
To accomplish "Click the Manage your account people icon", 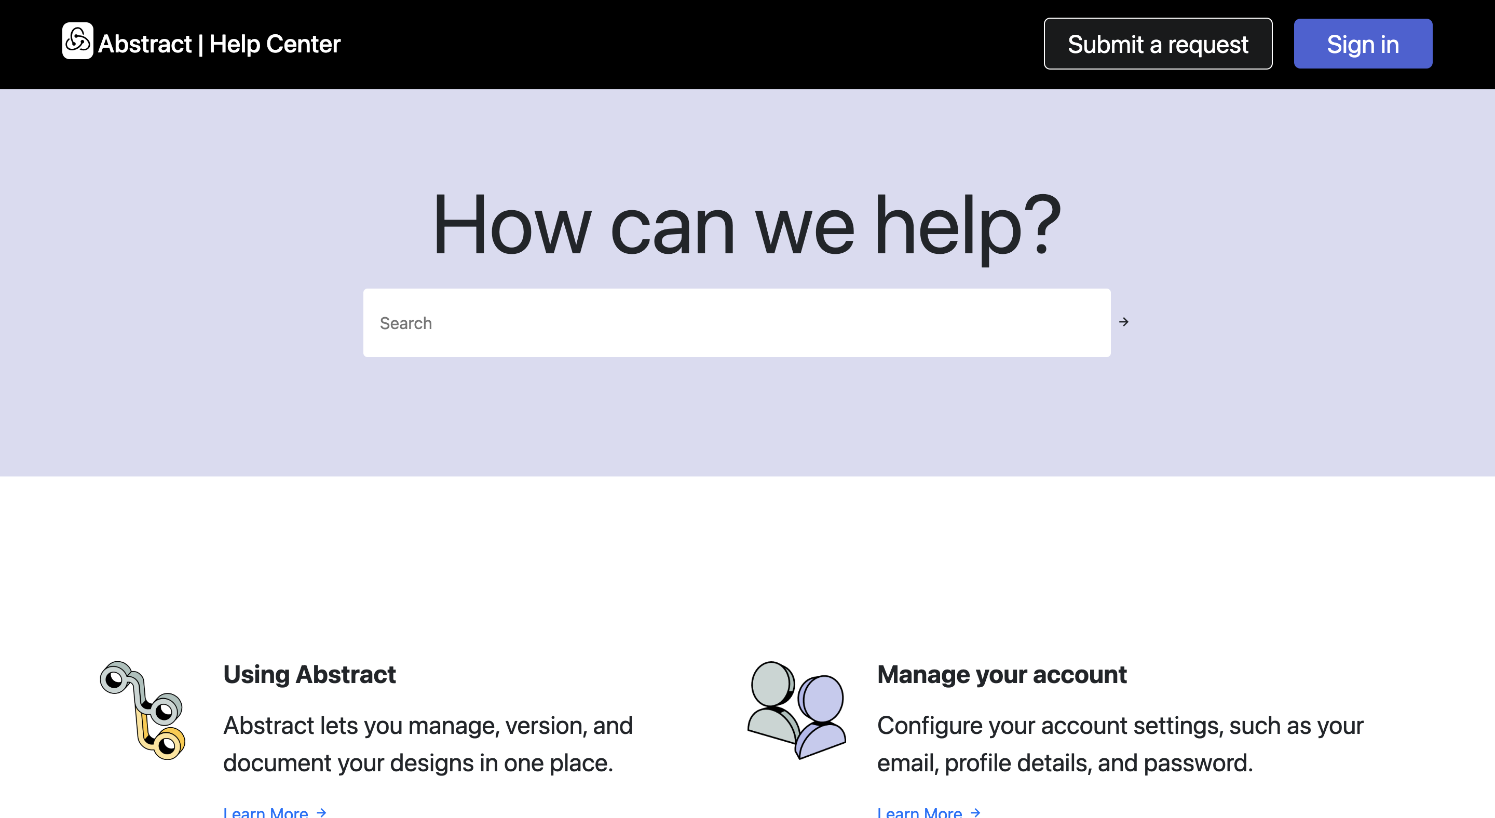I will coord(796,710).
